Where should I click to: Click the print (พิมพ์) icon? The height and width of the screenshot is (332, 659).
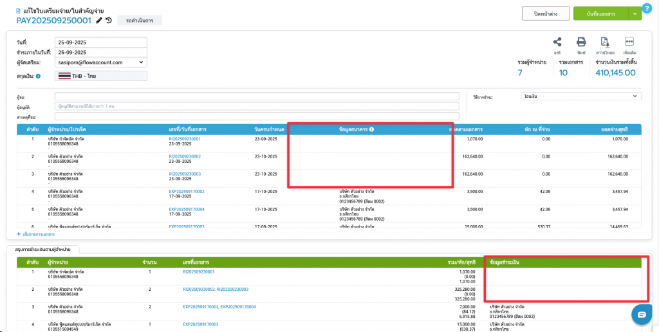click(x=580, y=42)
